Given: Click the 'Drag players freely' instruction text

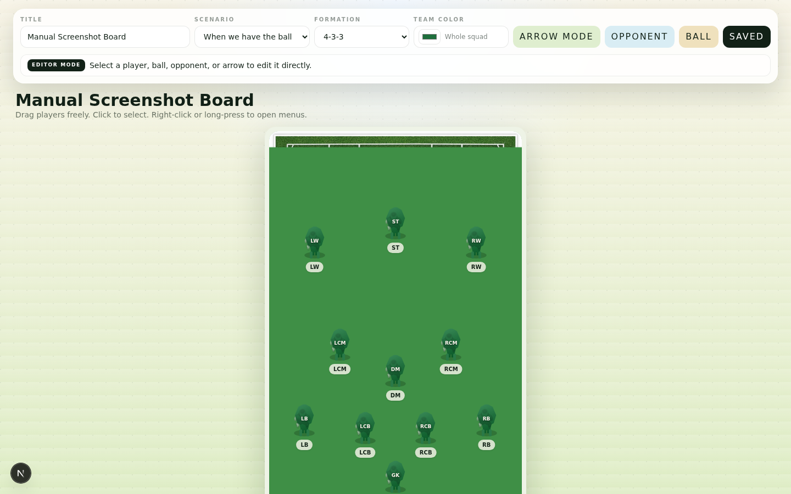Looking at the screenshot, I should [x=161, y=115].
